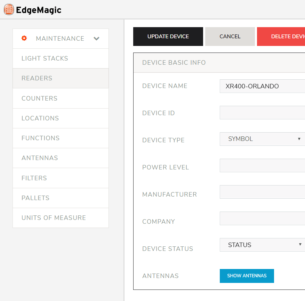Click the Device ID input field
This screenshot has height=301, width=305.
tap(263, 112)
